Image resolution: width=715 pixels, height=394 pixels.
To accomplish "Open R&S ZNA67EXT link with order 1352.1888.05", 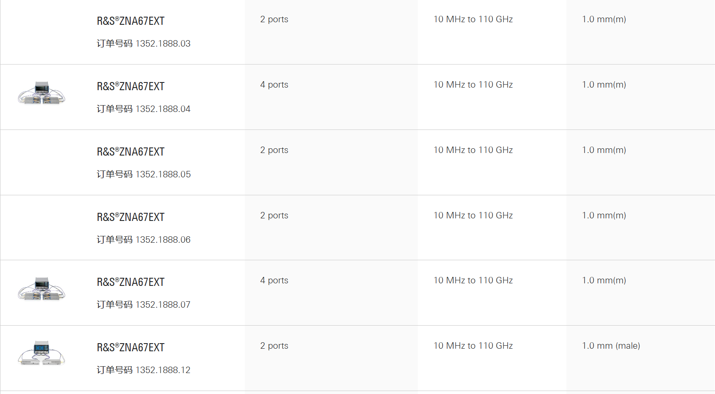I will [131, 152].
